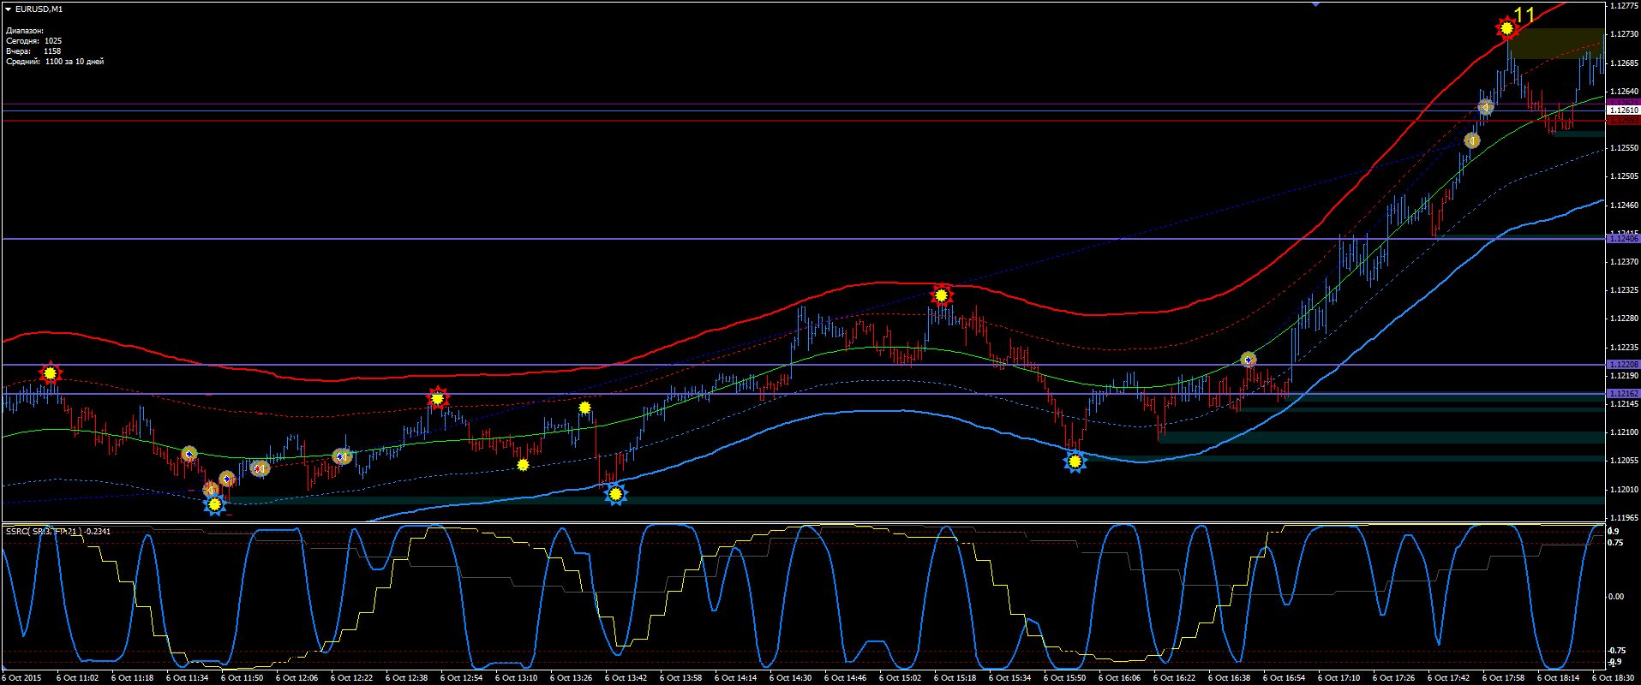
Task: Click the price scale value 1.12325
Action: click(x=1625, y=290)
